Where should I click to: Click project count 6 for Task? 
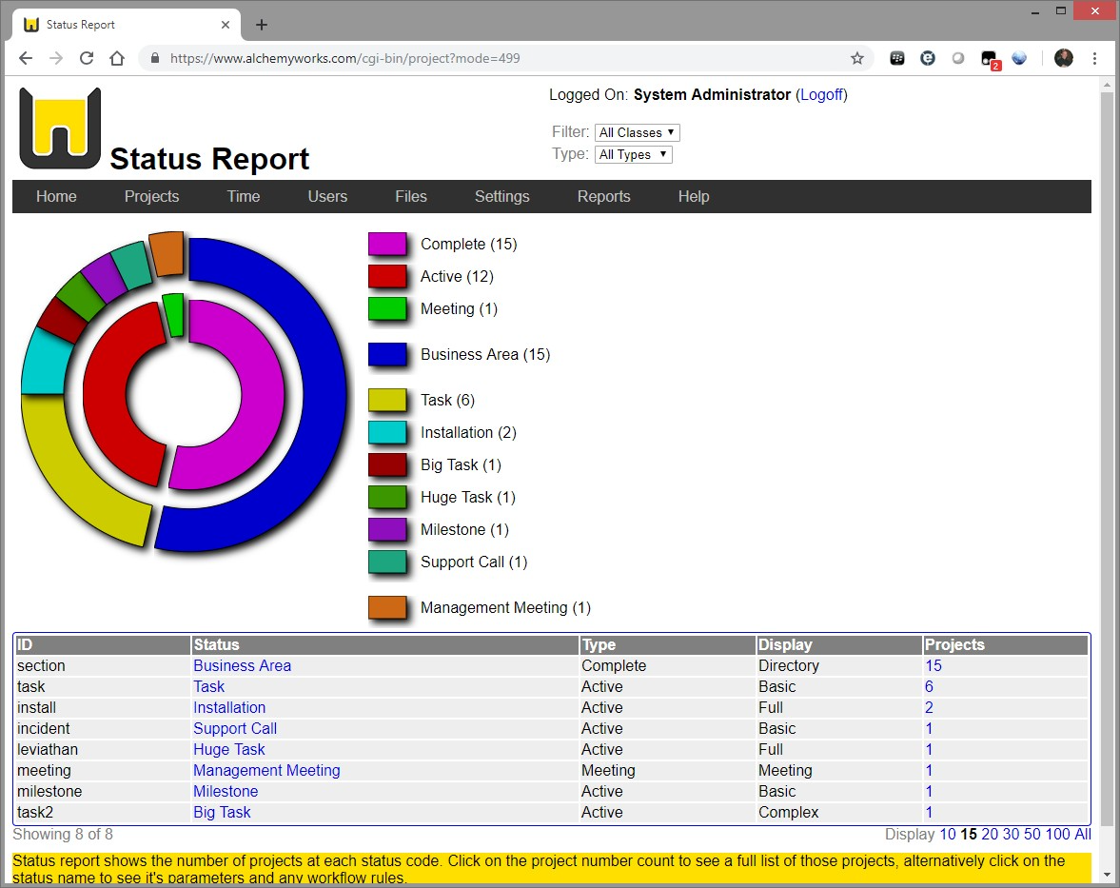click(929, 686)
